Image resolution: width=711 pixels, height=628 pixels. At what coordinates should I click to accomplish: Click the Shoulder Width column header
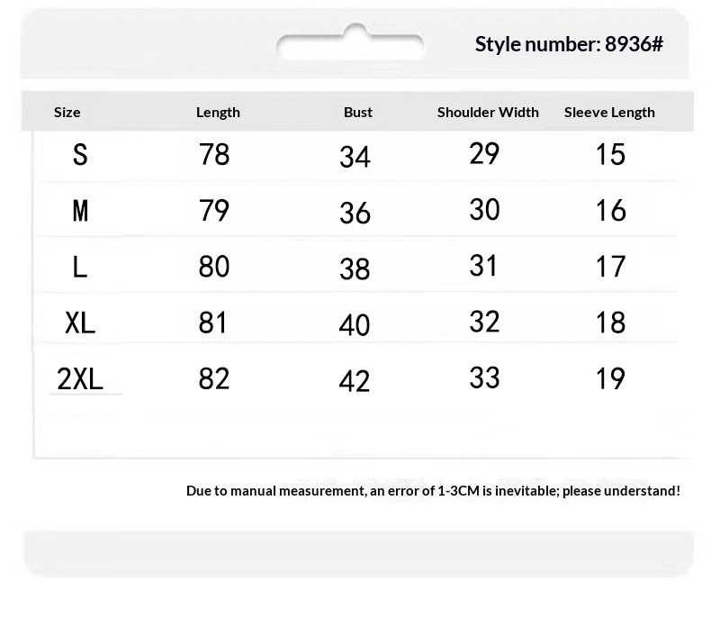488,112
